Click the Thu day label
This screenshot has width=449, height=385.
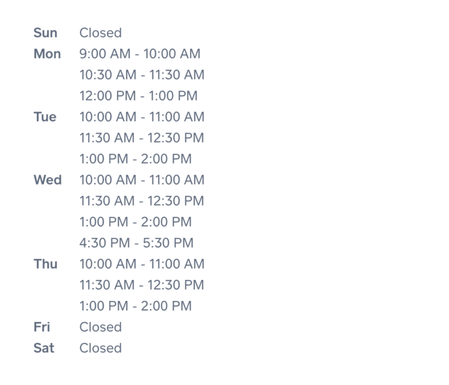(46, 264)
